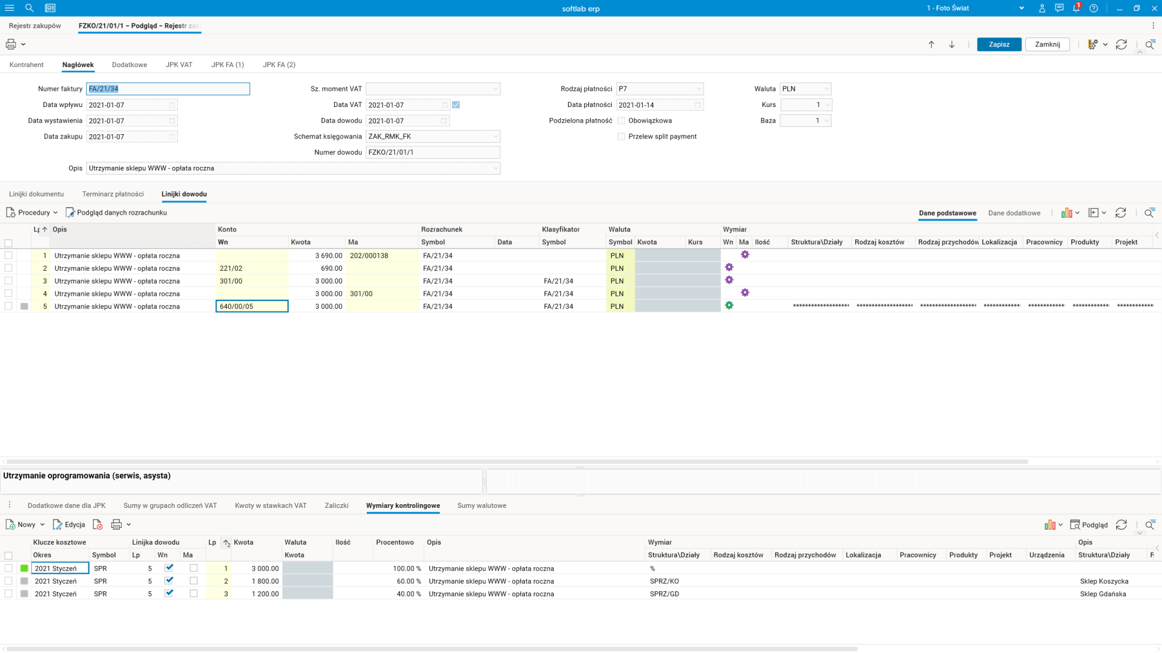Click the Zapisz button
This screenshot has width=1162, height=653.
[x=999, y=44]
